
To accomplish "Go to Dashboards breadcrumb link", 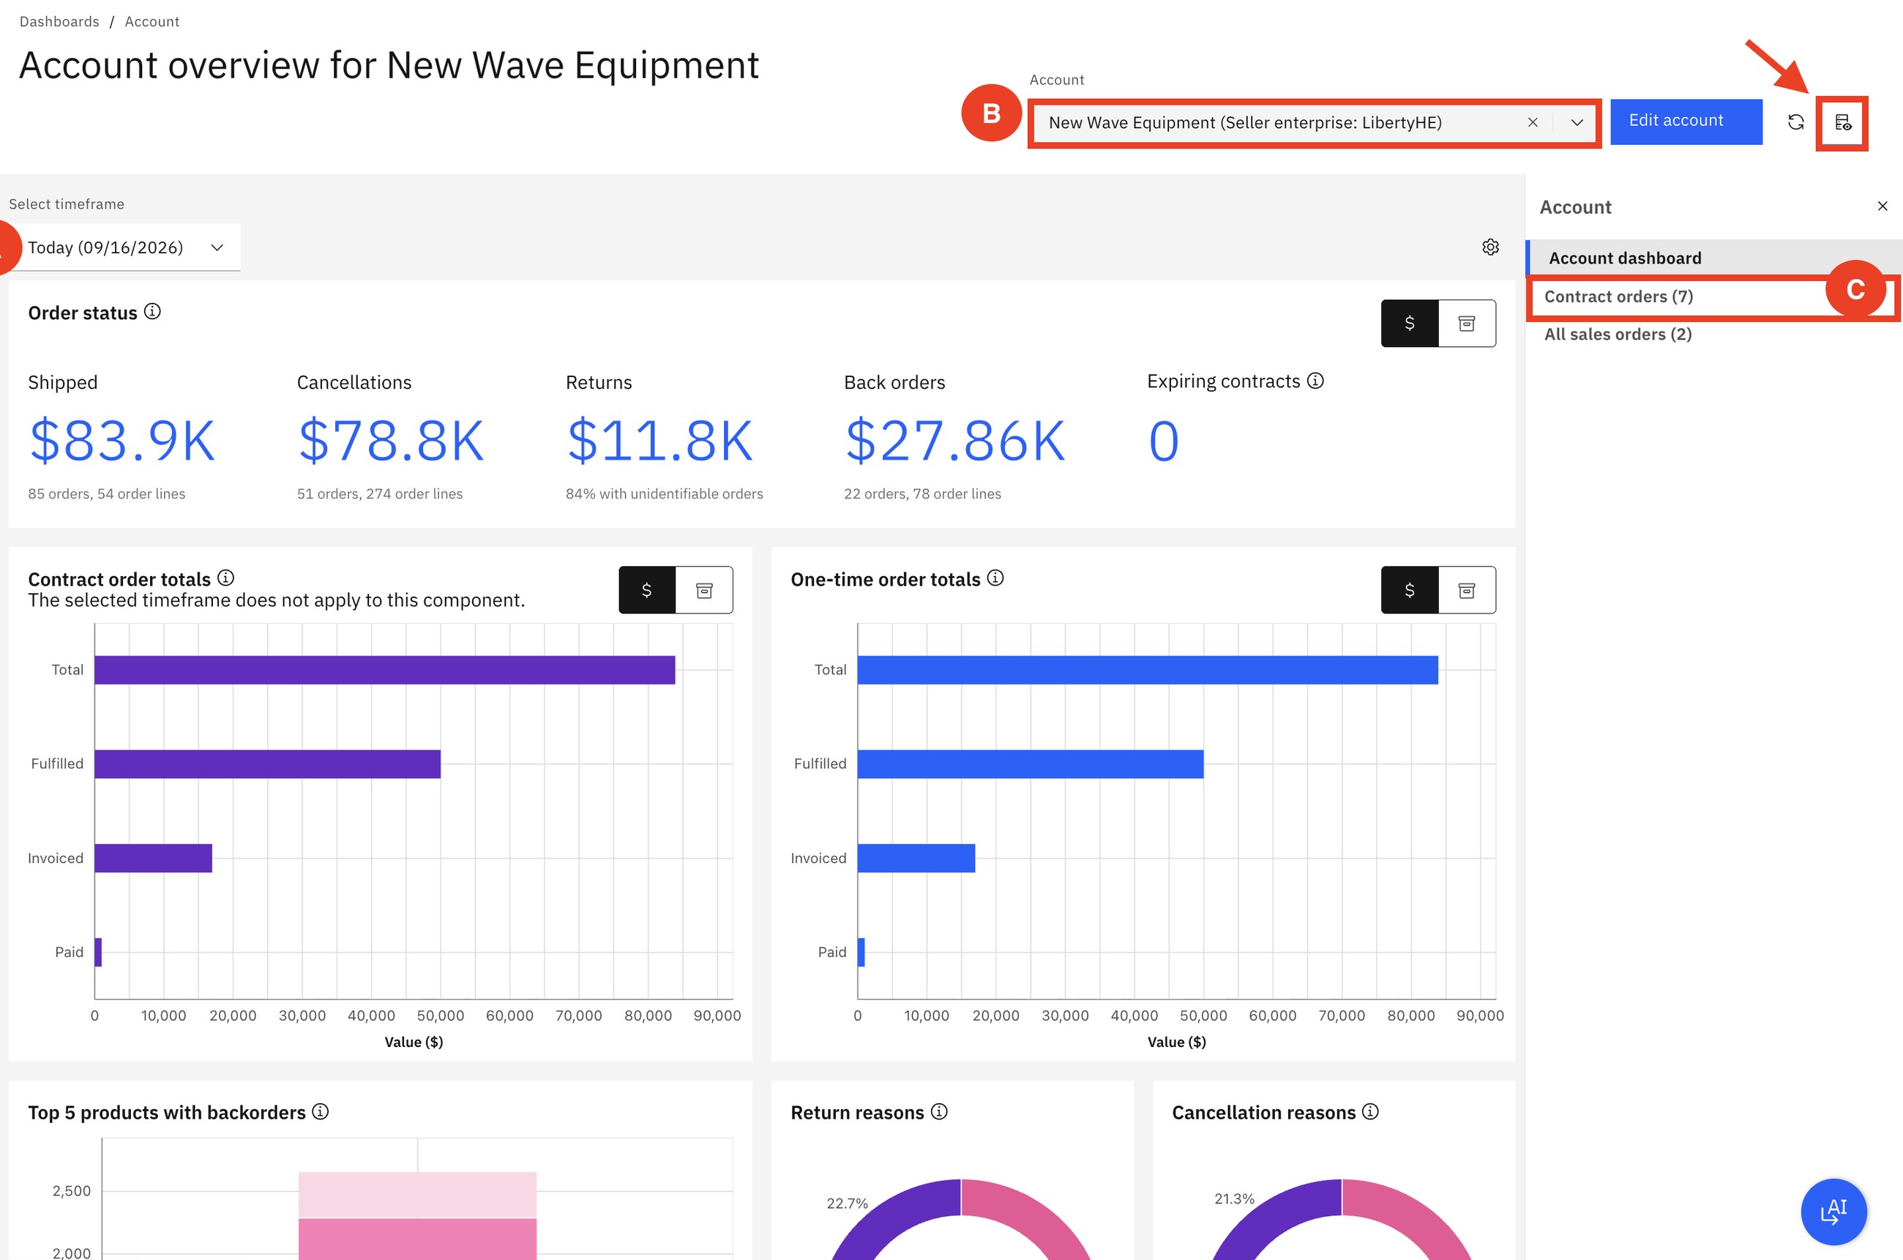I will pos(59,22).
